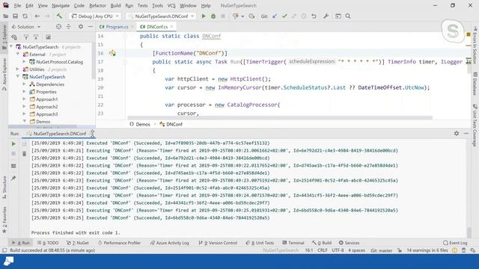Click Git: master branch in status bar
This screenshot has width=479, height=269.
[x=381, y=250]
